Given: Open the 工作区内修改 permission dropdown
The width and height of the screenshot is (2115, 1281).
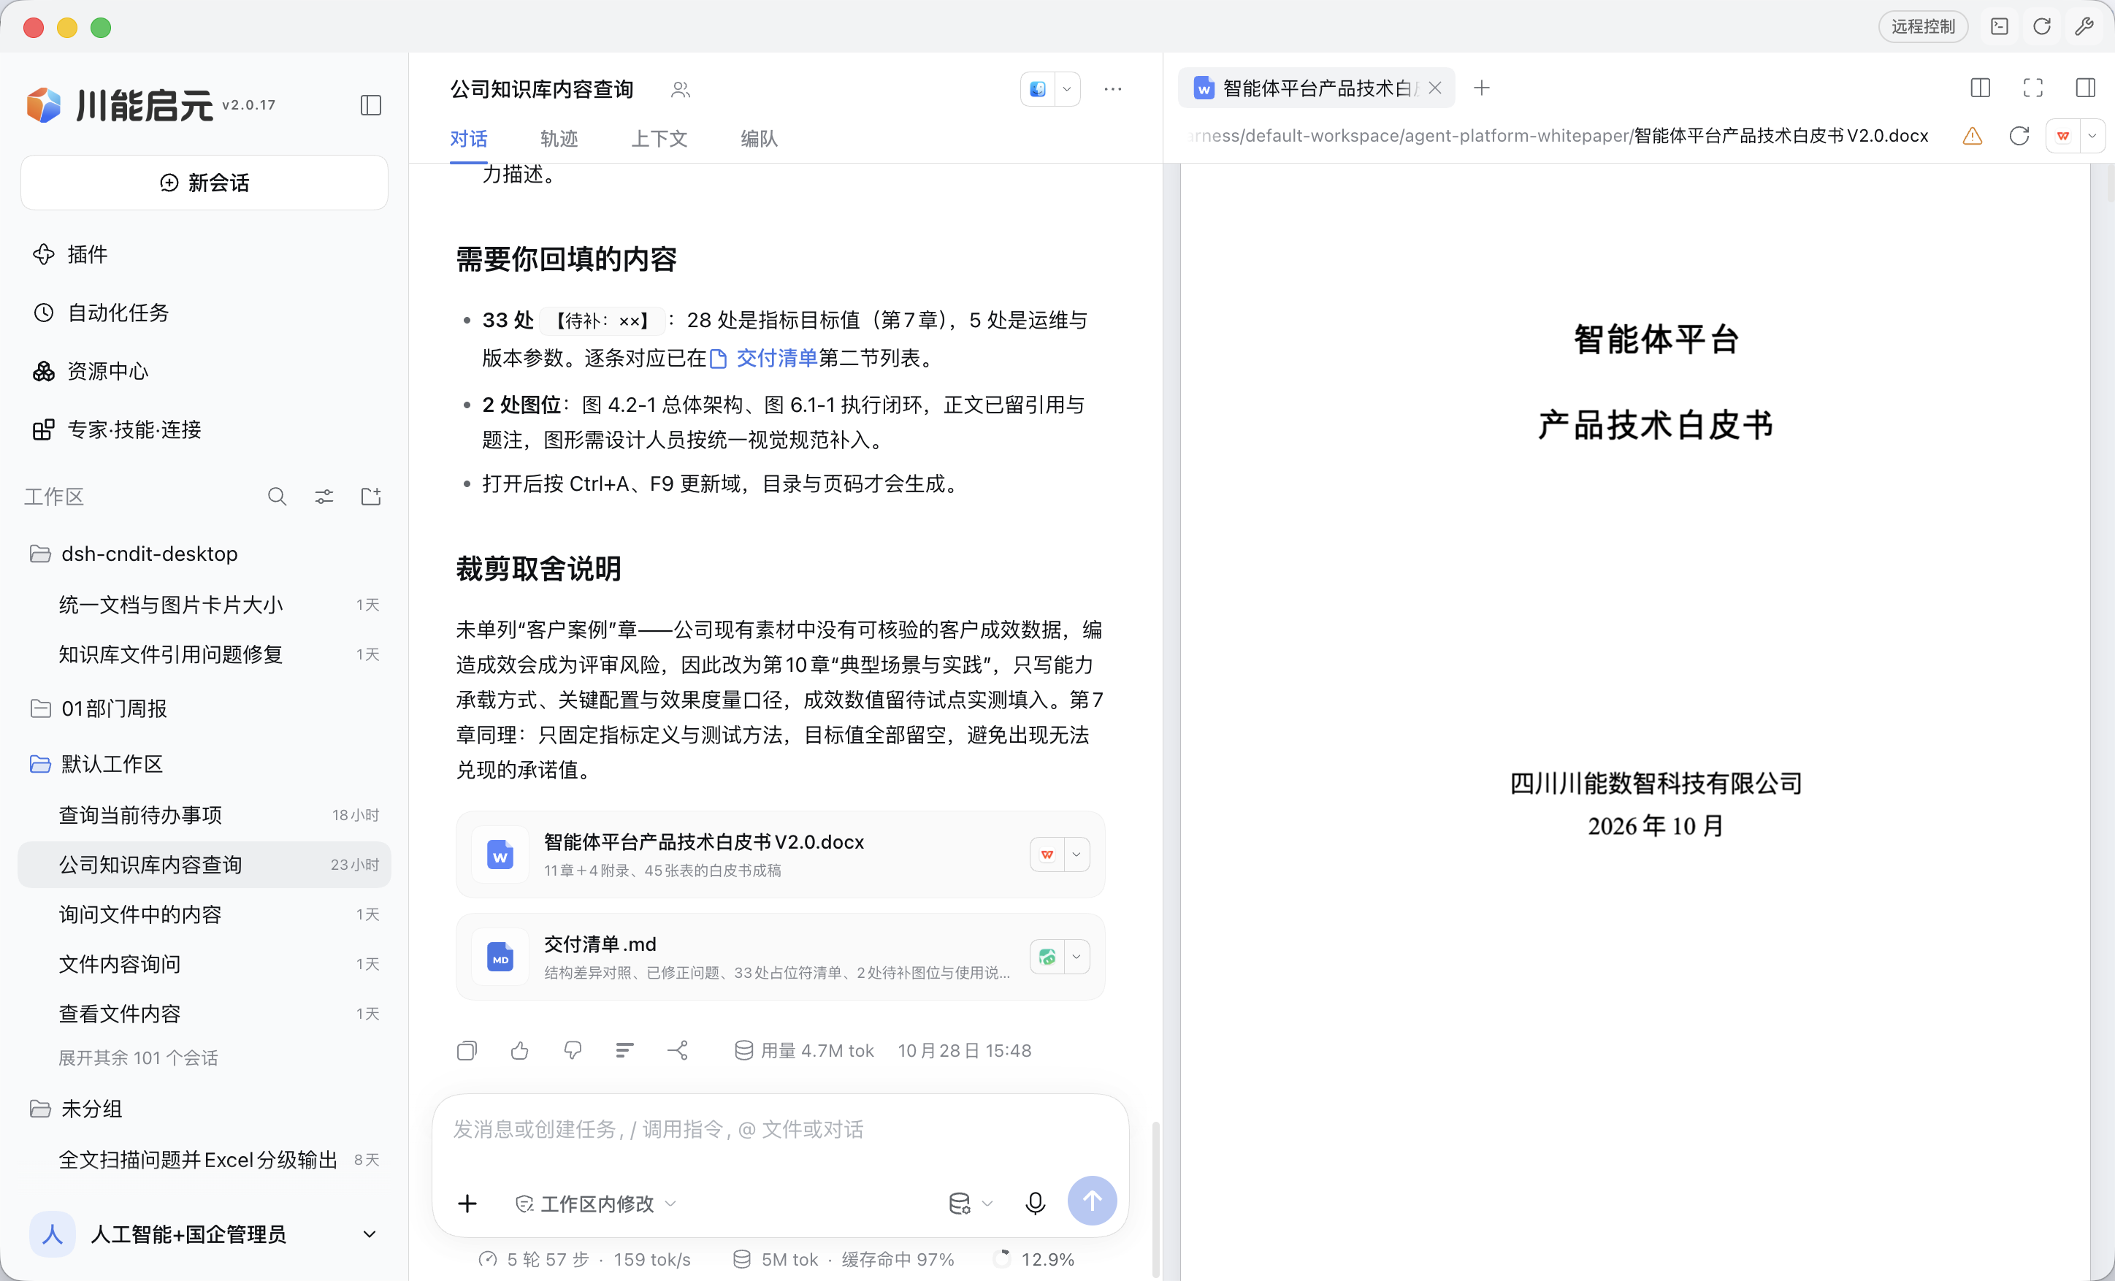Looking at the screenshot, I should (596, 1204).
